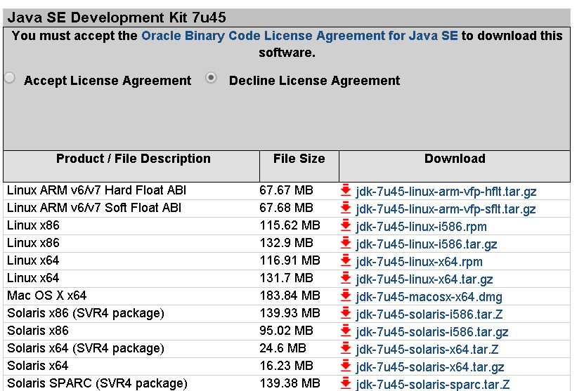Select Decline License Agreement radio button

pyautogui.click(x=211, y=78)
